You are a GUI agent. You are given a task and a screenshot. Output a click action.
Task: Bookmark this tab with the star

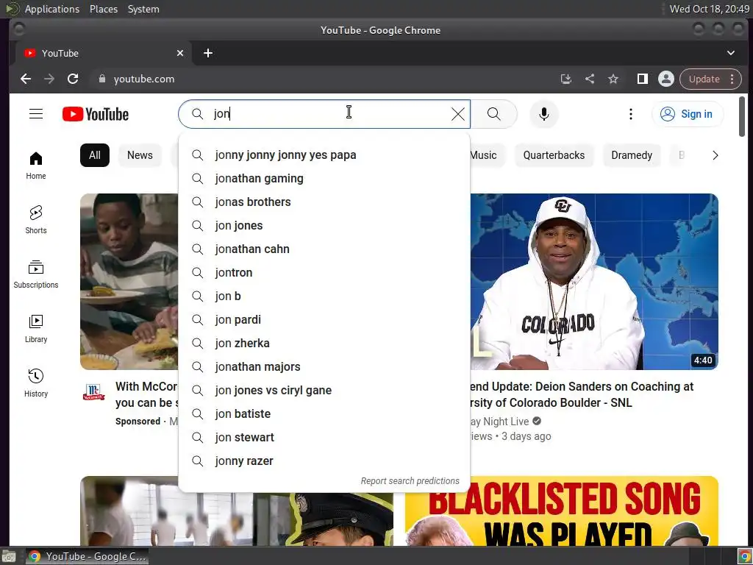coord(613,79)
